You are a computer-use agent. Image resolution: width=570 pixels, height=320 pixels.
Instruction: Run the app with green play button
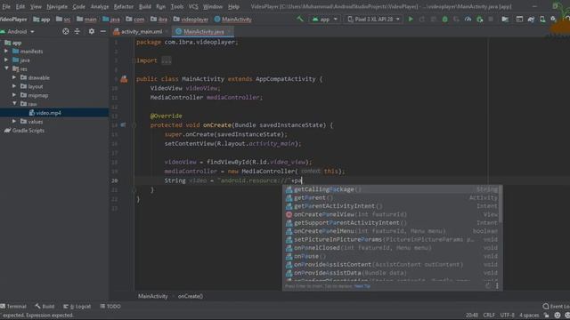pyautogui.click(x=411, y=19)
